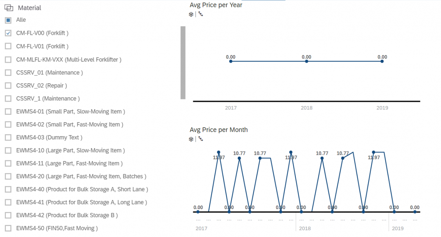Click 2019 data point on Avg Price per Year
The height and width of the screenshot is (237, 441).
click(382, 61)
